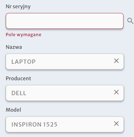Screen dimensions: 134x137
Task: Click the word Pole in red validation text
Action: (10, 35)
